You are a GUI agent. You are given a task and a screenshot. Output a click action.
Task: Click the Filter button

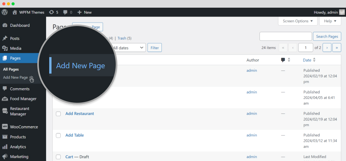pos(155,48)
